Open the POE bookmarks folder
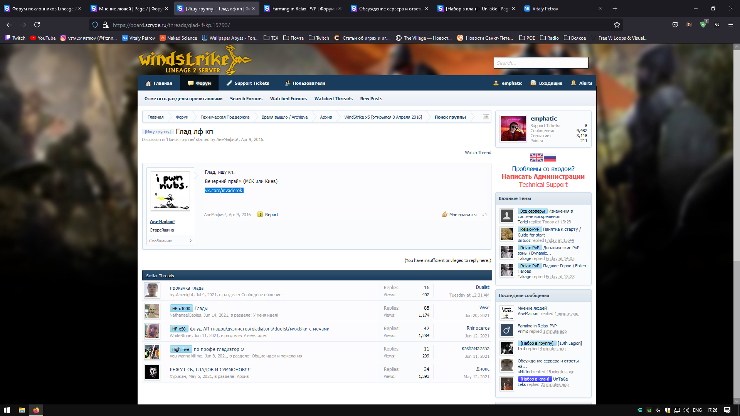Screen dimensions: 740x416 point(527,38)
